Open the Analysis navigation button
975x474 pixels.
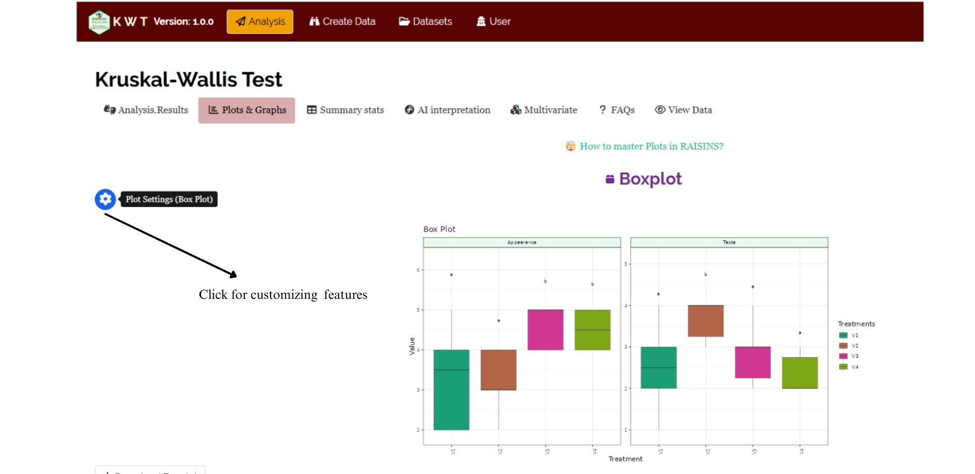pyautogui.click(x=260, y=22)
